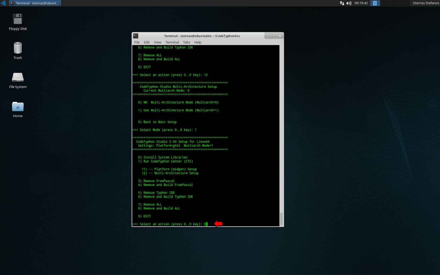
Task: Click '1) Use Multi-Architecture Mode (Multiarch=1)' line
Action: tap(178, 110)
